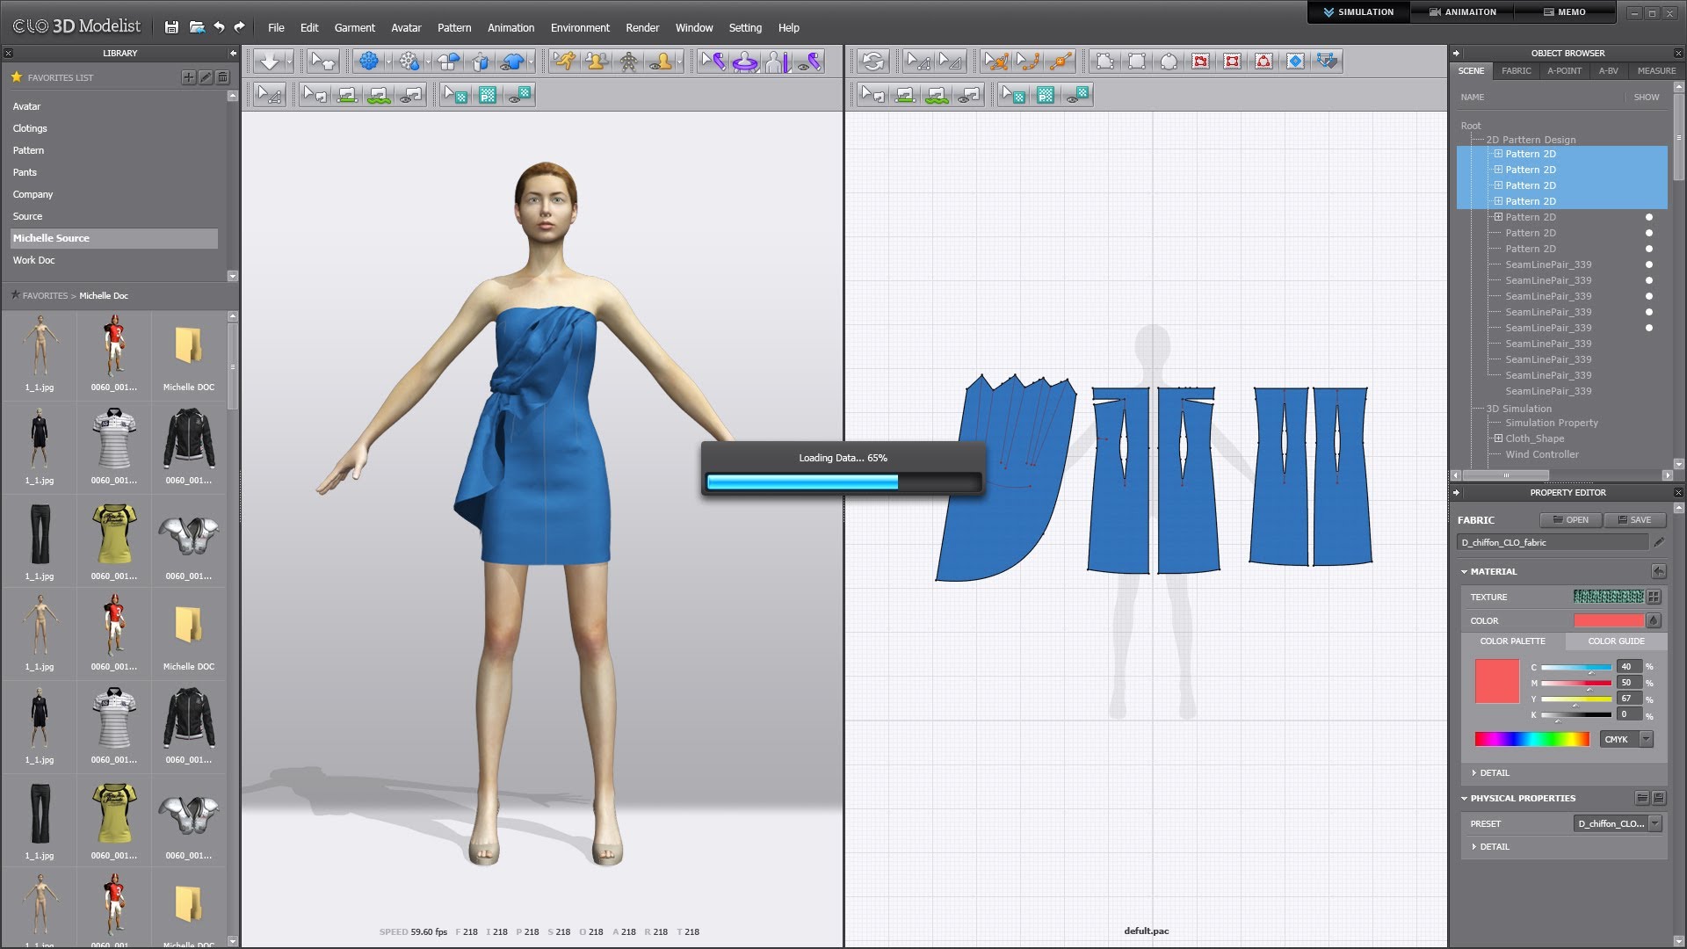
Task: Switch to the FABRIC tab in Object Browser
Action: coord(1517,72)
